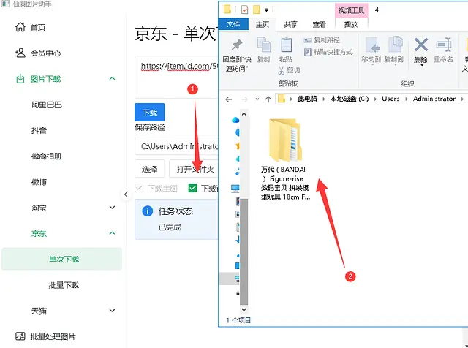The height and width of the screenshot is (348, 468).
Task: Select 视频工具 contextual tab header
Action: [x=351, y=10]
